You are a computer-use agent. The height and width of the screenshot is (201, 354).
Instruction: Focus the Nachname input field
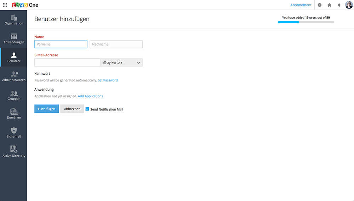[116, 44]
